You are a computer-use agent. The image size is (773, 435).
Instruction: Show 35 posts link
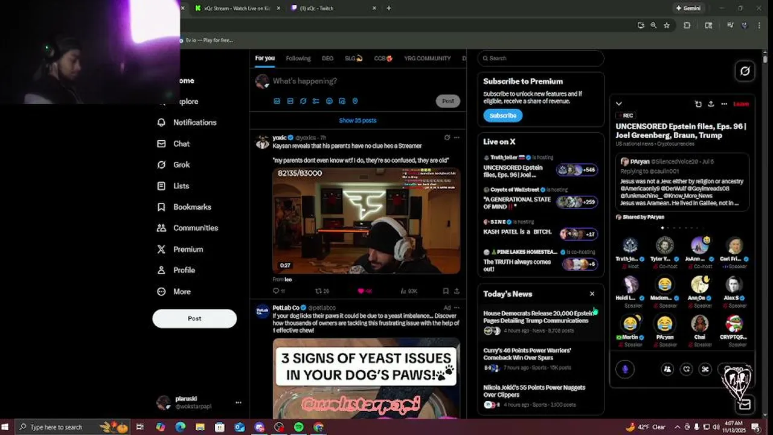[358, 120]
